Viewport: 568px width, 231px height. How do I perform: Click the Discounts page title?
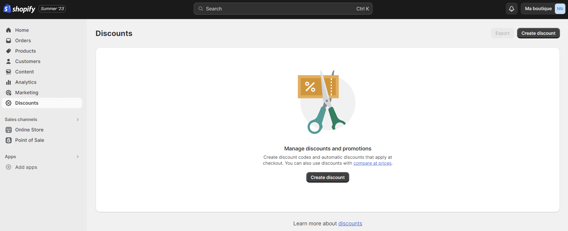tap(114, 33)
